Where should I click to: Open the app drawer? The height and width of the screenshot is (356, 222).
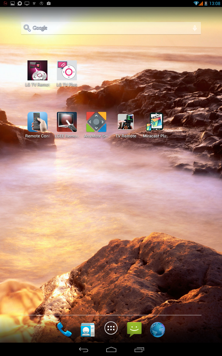111,328
